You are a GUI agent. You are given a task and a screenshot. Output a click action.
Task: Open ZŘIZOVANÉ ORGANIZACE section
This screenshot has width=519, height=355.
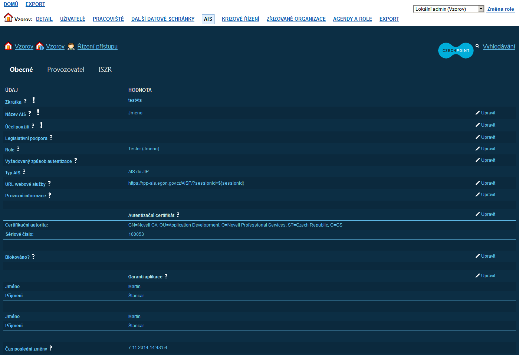(x=296, y=19)
